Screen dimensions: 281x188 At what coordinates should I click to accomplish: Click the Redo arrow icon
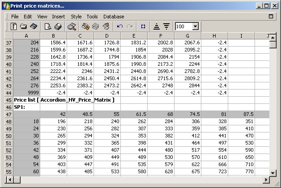pos(130,26)
